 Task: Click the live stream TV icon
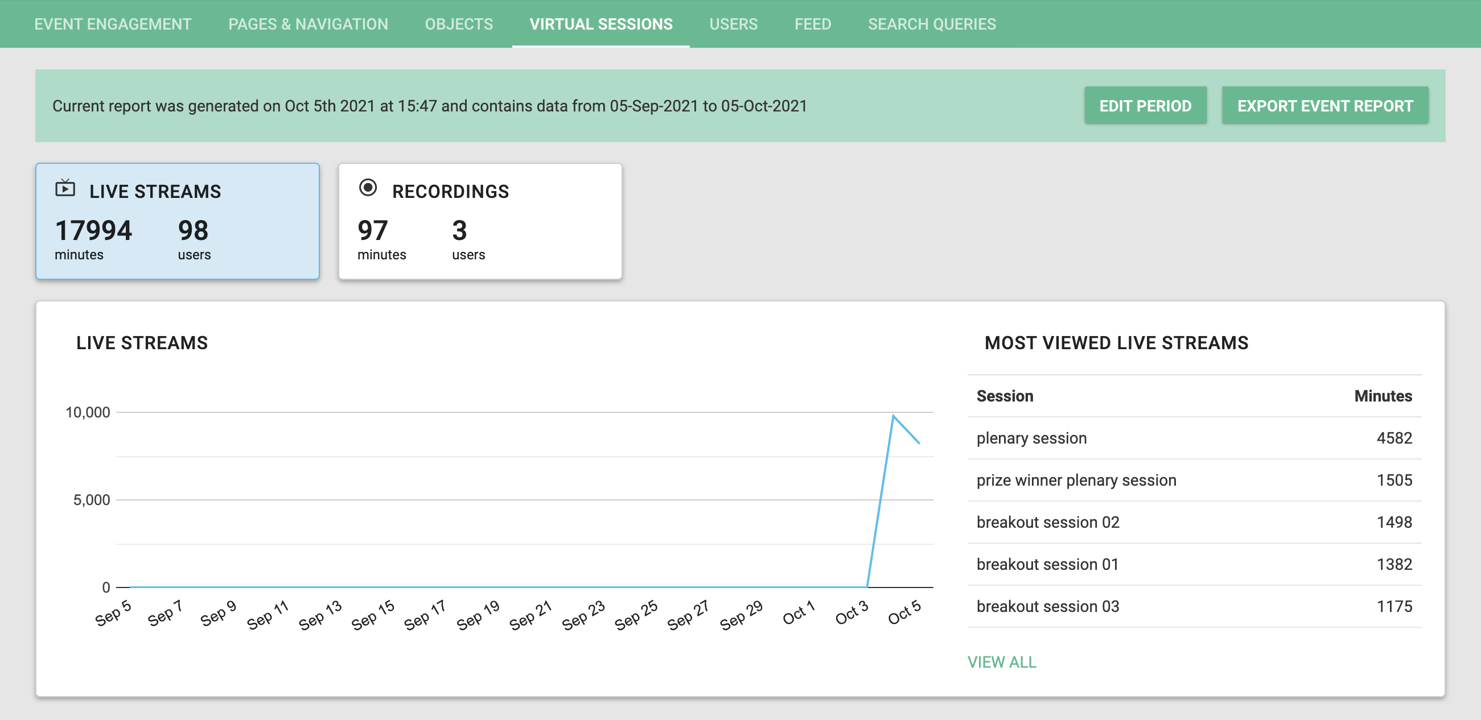[65, 188]
